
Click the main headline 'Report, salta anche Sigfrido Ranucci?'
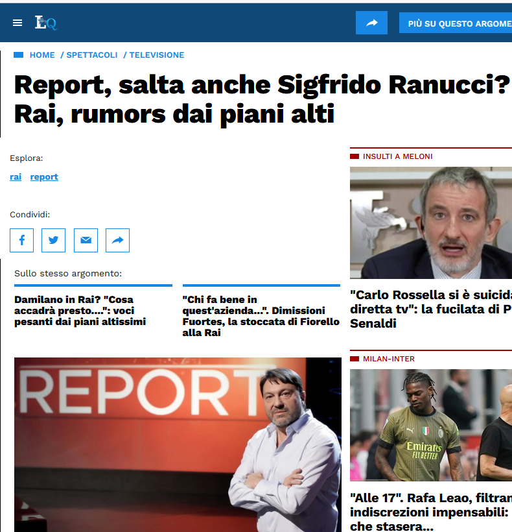262,99
